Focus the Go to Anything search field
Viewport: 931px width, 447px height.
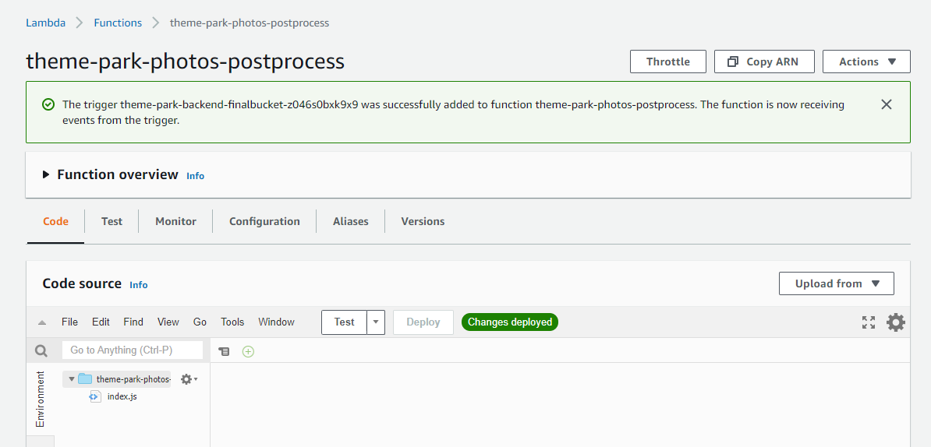133,350
